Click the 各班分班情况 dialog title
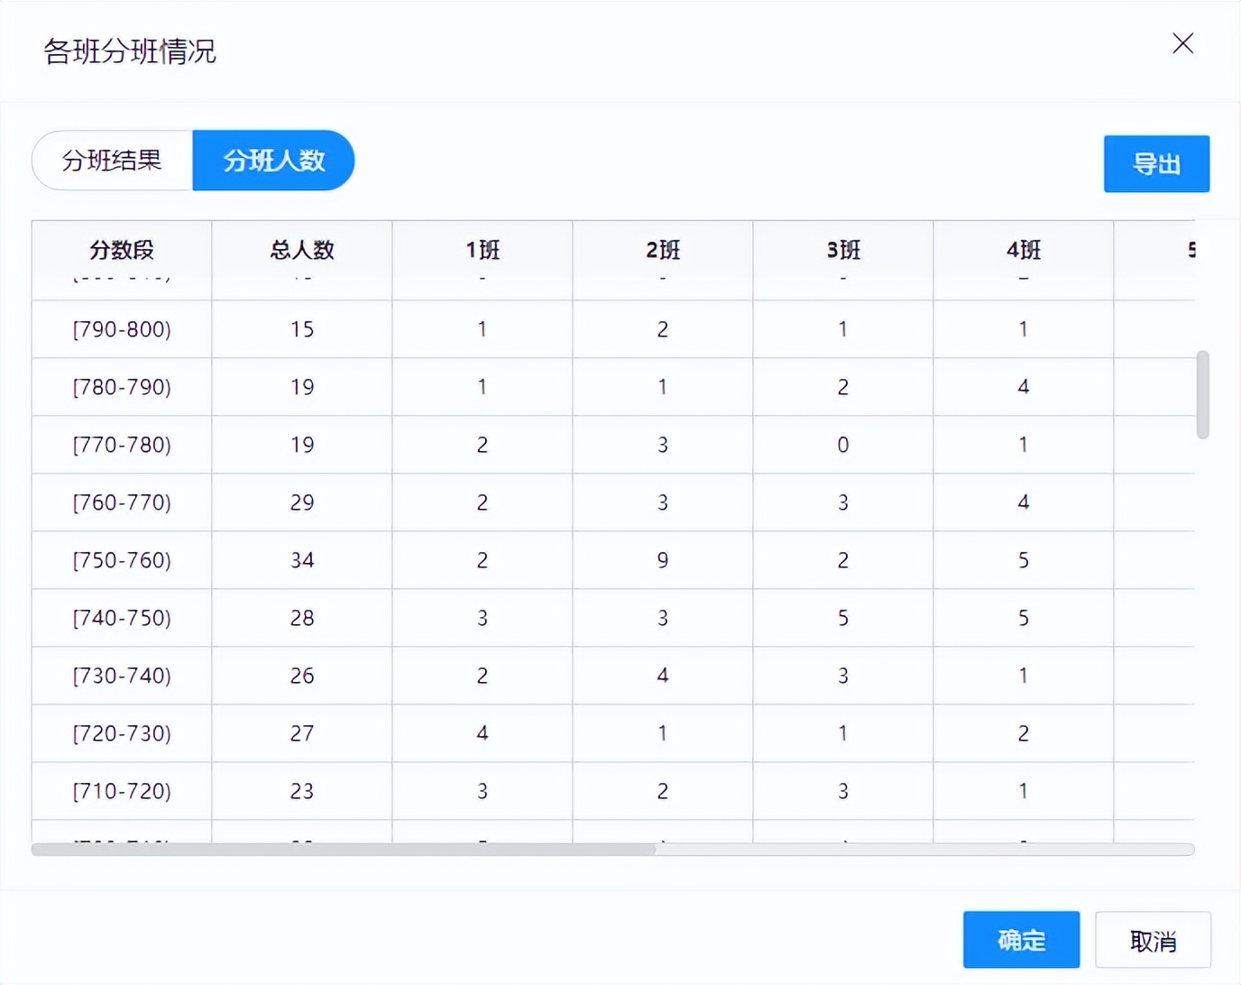Screen dimensions: 1241x985 coord(128,51)
